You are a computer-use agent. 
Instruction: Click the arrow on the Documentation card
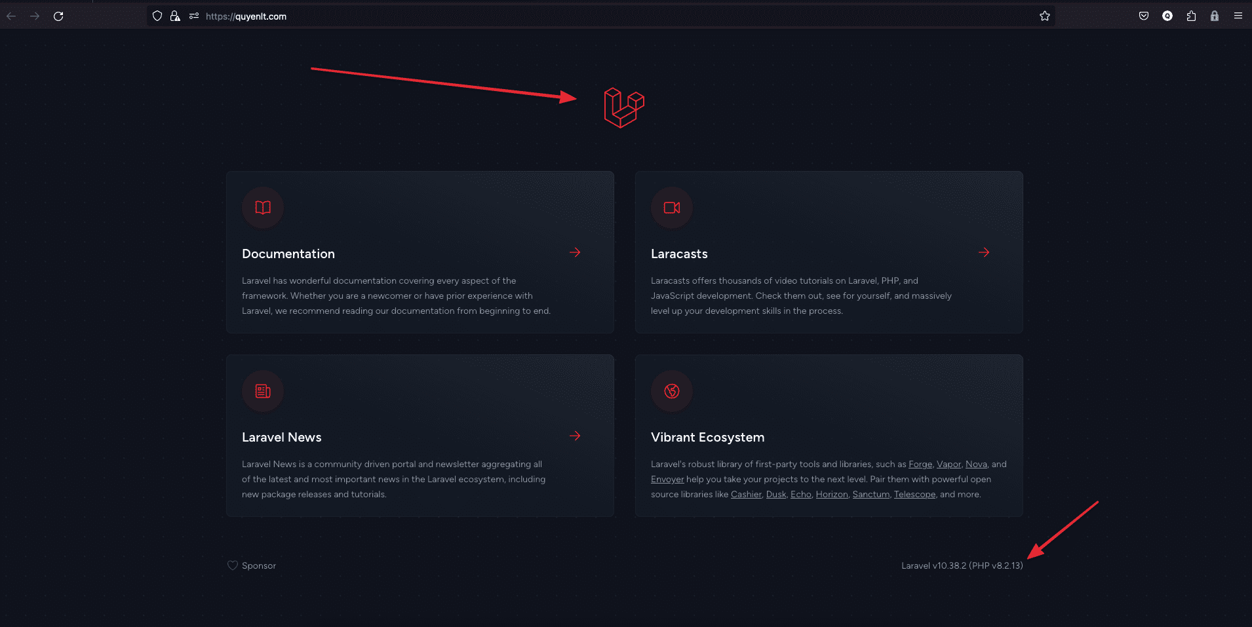click(575, 252)
